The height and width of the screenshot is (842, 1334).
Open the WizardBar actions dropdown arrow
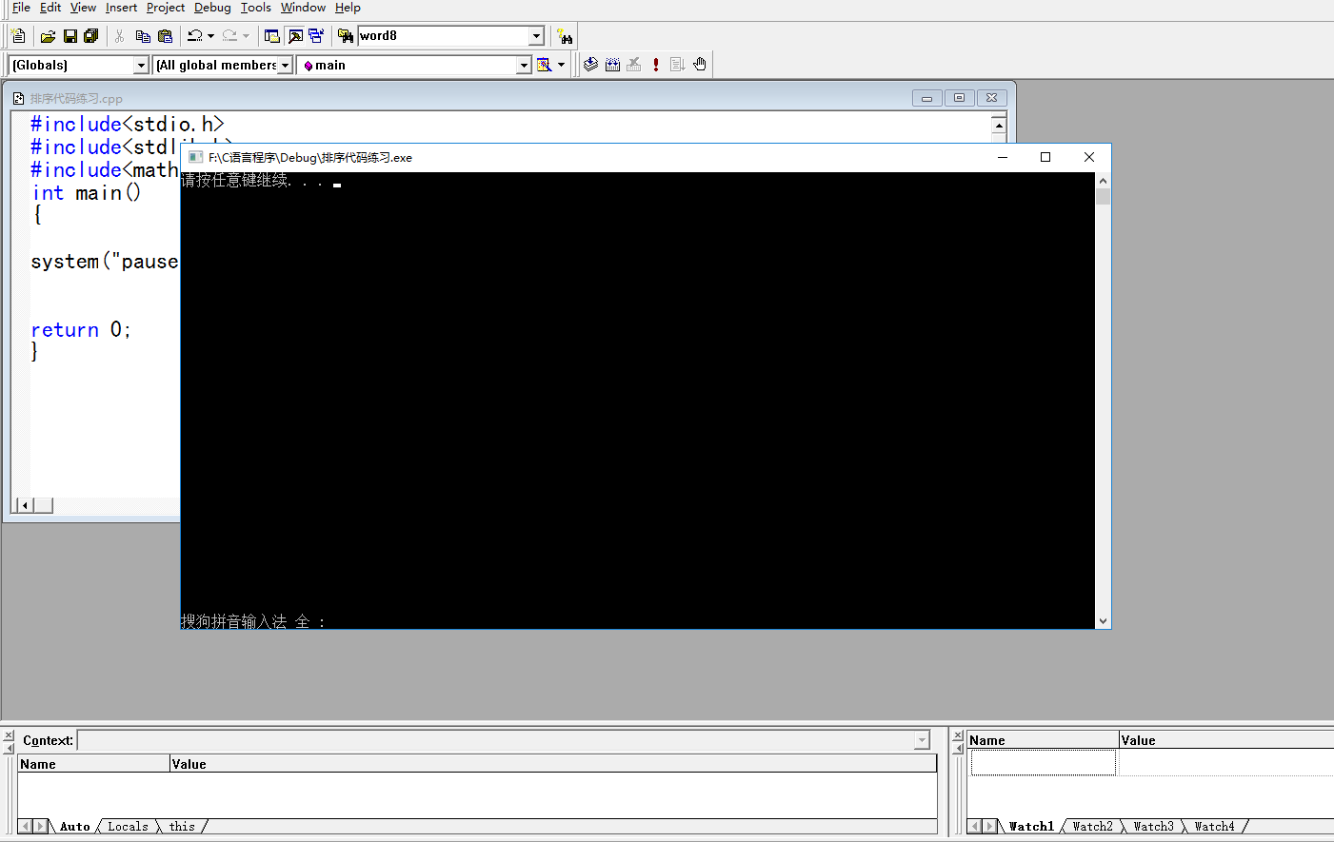pyautogui.click(x=561, y=65)
